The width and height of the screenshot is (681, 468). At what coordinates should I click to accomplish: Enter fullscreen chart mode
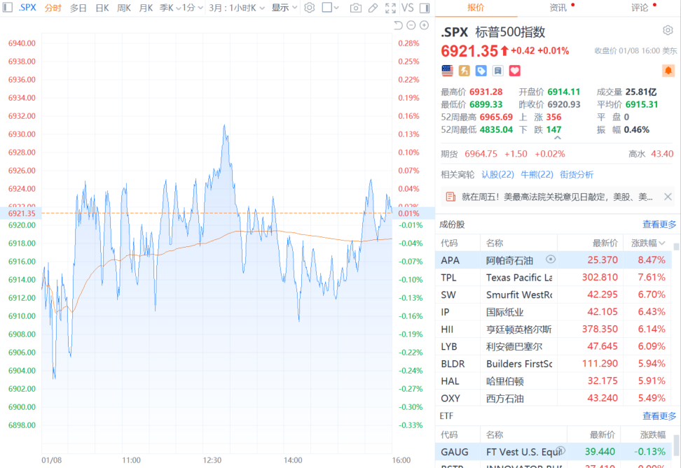(x=390, y=8)
